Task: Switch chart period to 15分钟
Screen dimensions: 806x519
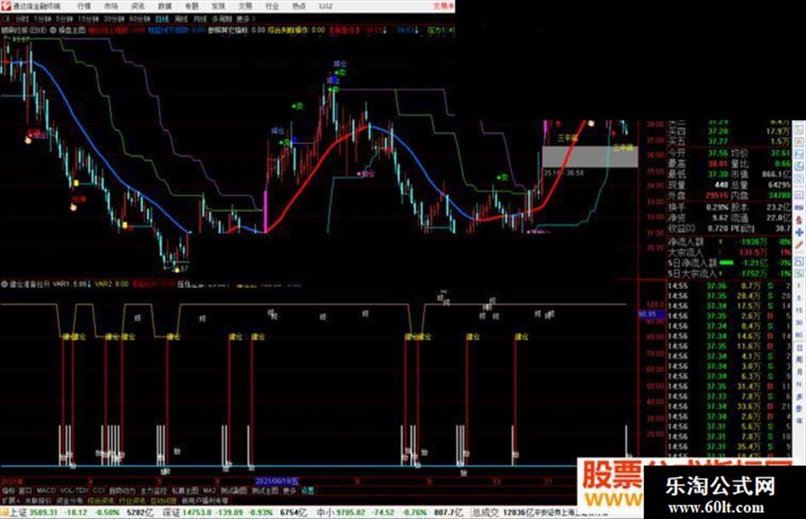Action: (89, 19)
